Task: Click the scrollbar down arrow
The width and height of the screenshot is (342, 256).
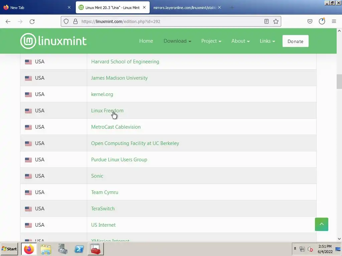Action: click(339, 239)
